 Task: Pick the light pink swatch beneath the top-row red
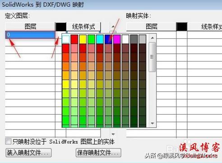(x=74, y=48)
